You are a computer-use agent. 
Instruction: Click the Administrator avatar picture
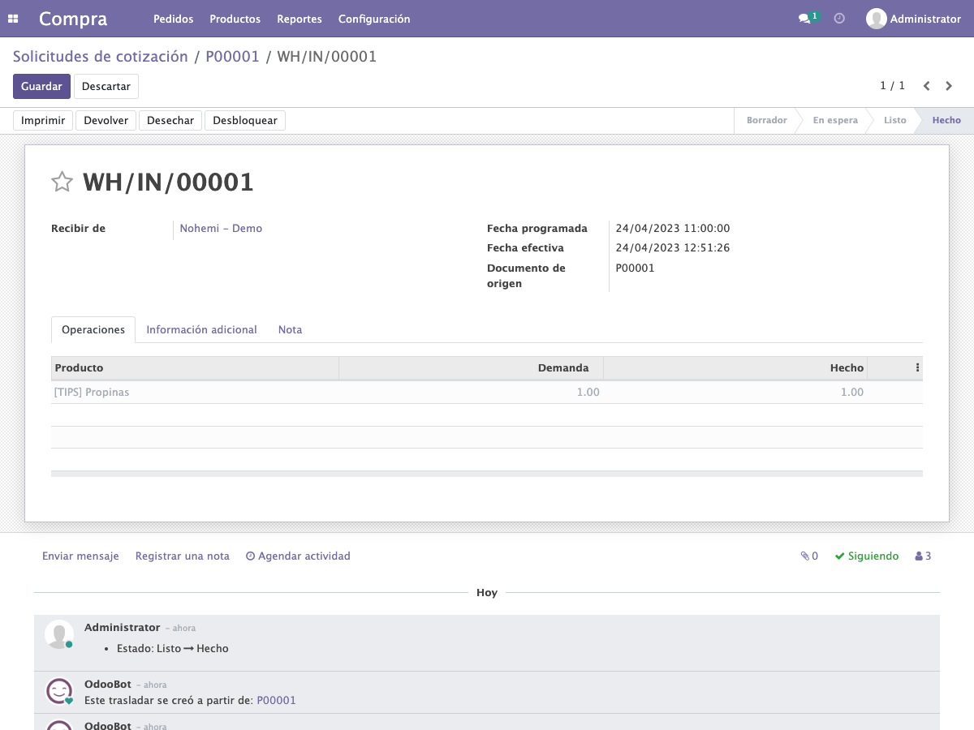point(876,19)
